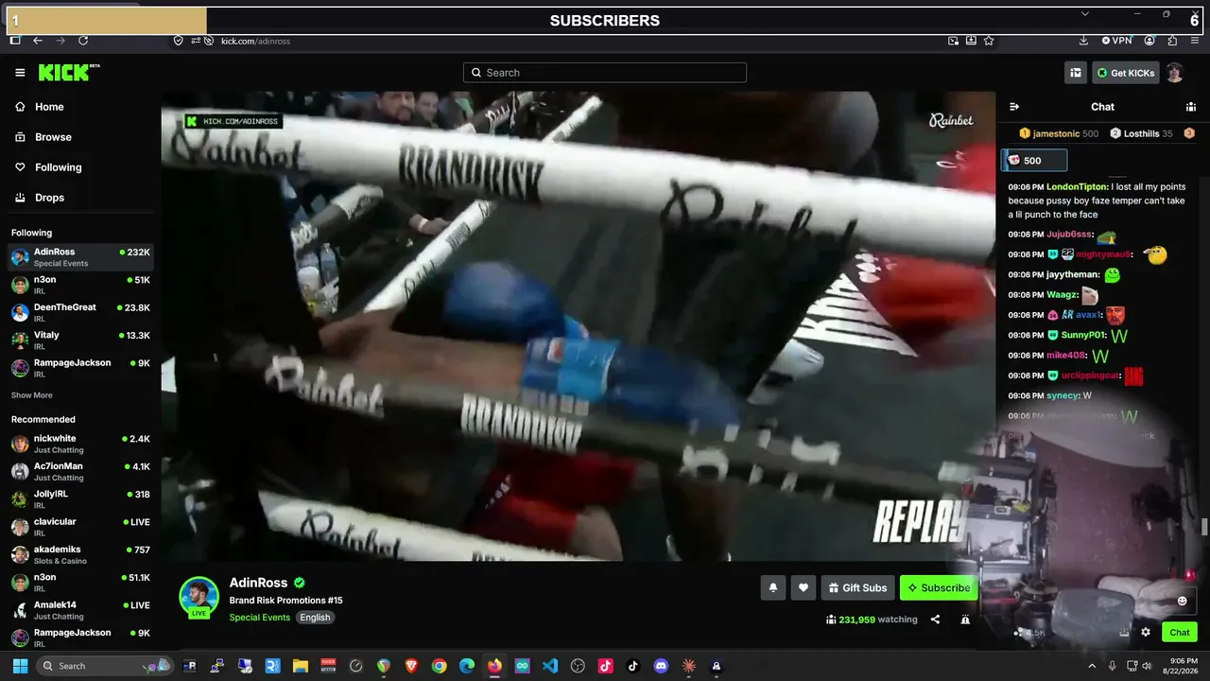
Task: Open Amalek14 recommended channel
Action: [x=80, y=609]
